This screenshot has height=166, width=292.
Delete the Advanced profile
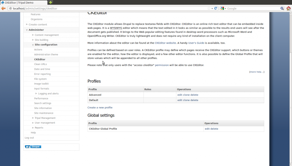point(194,95)
